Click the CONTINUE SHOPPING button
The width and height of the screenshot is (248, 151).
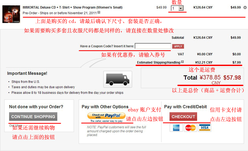pos(33,117)
